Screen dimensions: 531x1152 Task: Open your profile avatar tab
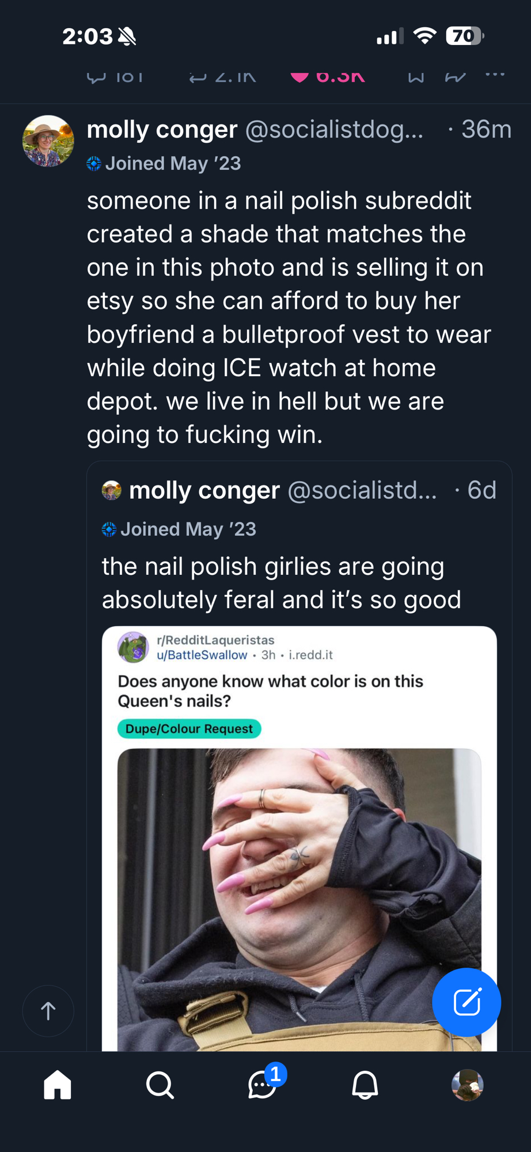click(x=467, y=1085)
